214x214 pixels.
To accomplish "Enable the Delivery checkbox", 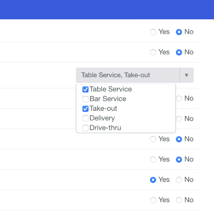I will tap(85, 118).
